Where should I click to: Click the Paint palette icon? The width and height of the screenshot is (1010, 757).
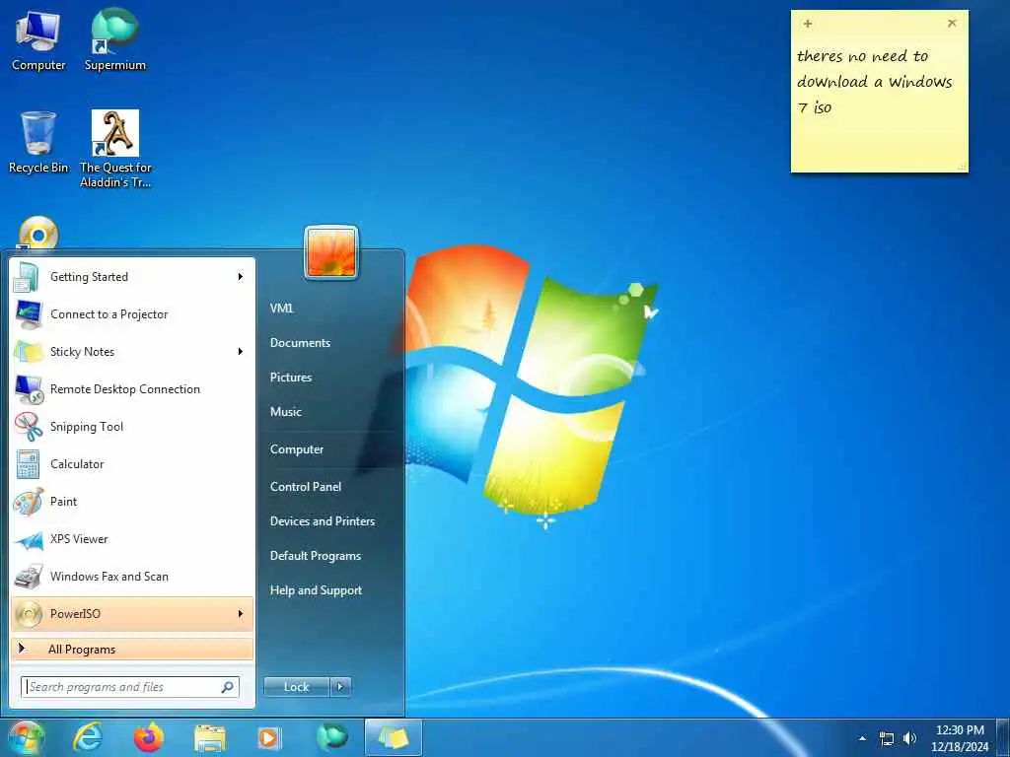(x=28, y=502)
